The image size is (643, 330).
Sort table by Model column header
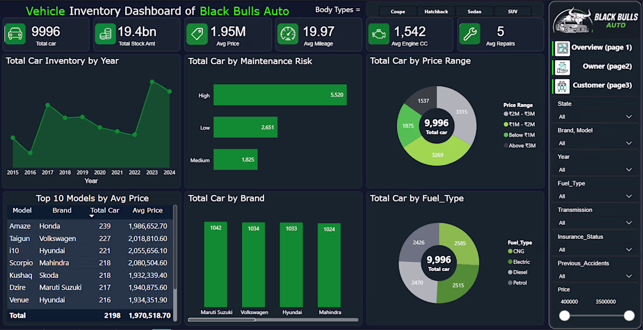(x=22, y=211)
